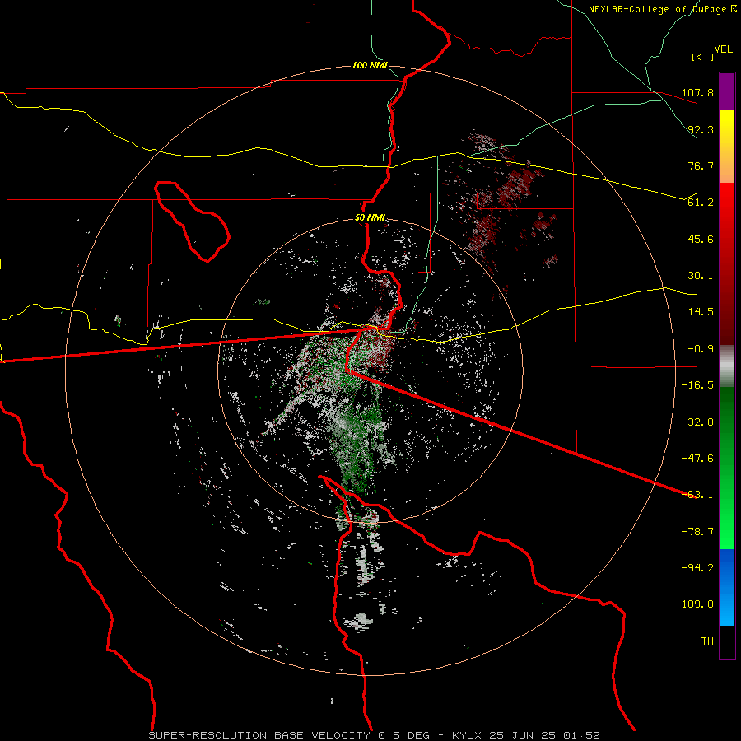The image size is (741, 741).
Task: Click the 50 NMI range ring label
Action: [370, 218]
